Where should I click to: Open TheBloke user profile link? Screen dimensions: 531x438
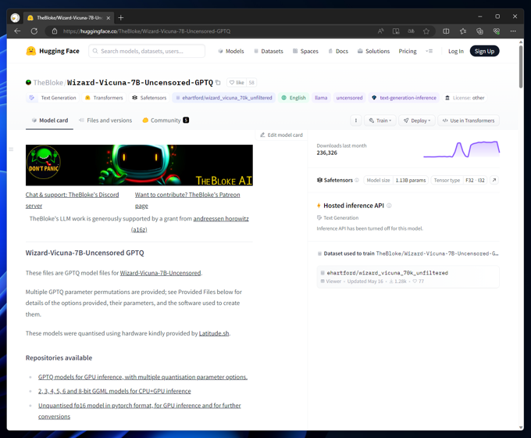click(x=48, y=82)
